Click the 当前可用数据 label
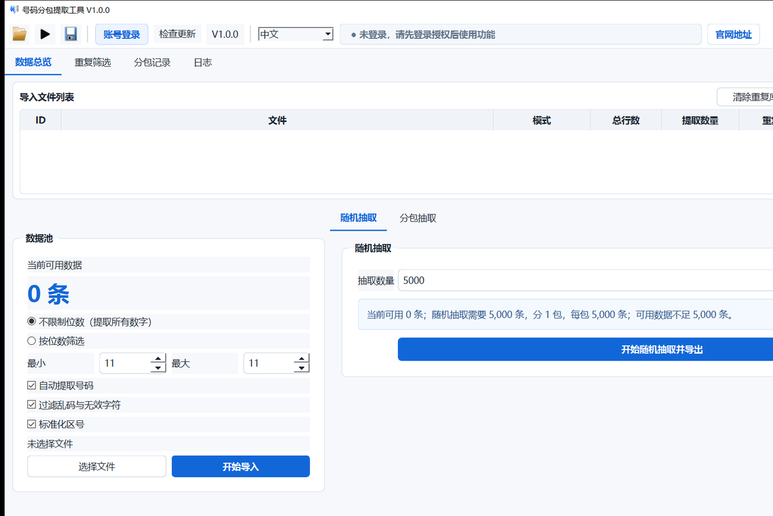773x516 pixels. click(x=55, y=265)
